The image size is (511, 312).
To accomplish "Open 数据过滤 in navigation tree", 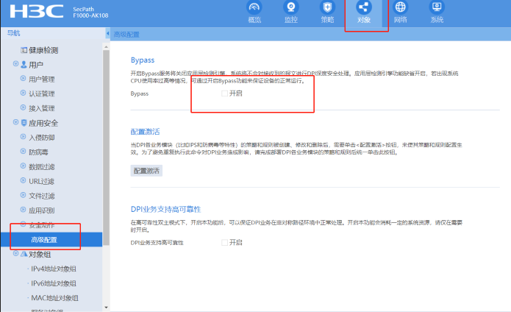I will click(x=42, y=166).
